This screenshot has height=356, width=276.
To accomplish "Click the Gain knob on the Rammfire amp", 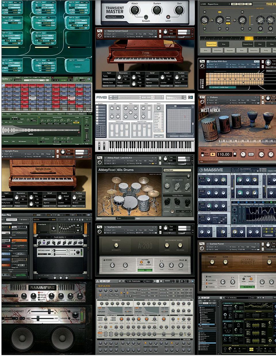I will (x=34, y=296).
